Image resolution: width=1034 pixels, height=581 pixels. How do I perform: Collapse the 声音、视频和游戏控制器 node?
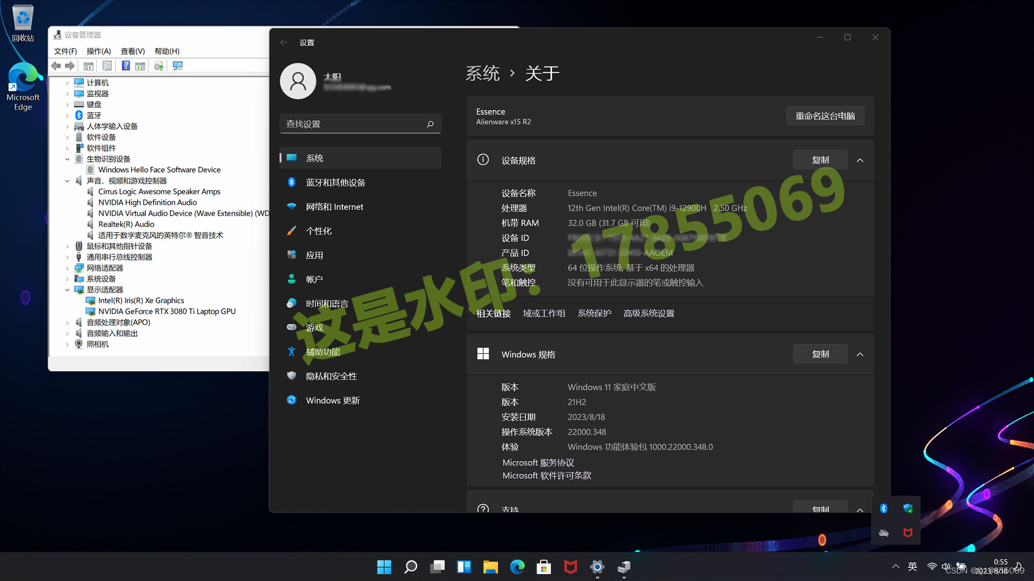coord(67,181)
